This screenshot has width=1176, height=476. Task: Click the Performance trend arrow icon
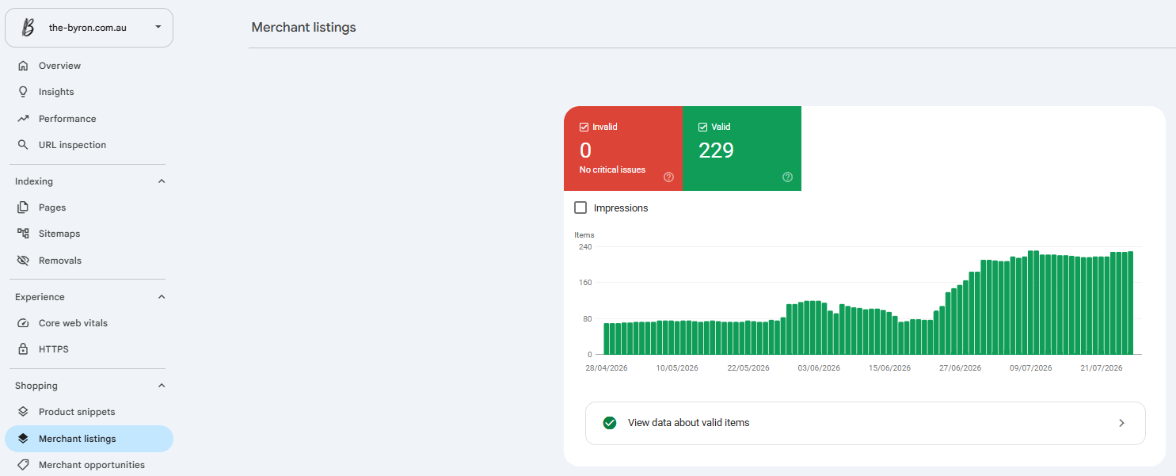pyautogui.click(x=23, y=119)
